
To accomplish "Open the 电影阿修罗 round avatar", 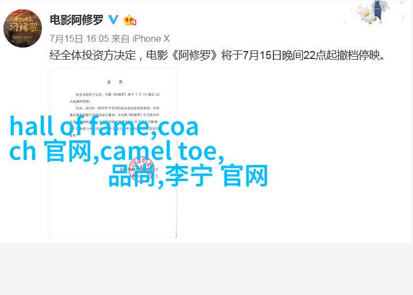I will tap(22, 29).
